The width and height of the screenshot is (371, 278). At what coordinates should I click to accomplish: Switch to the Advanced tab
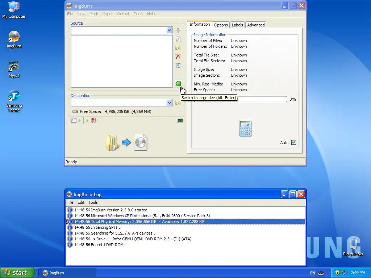click(256, 25)
